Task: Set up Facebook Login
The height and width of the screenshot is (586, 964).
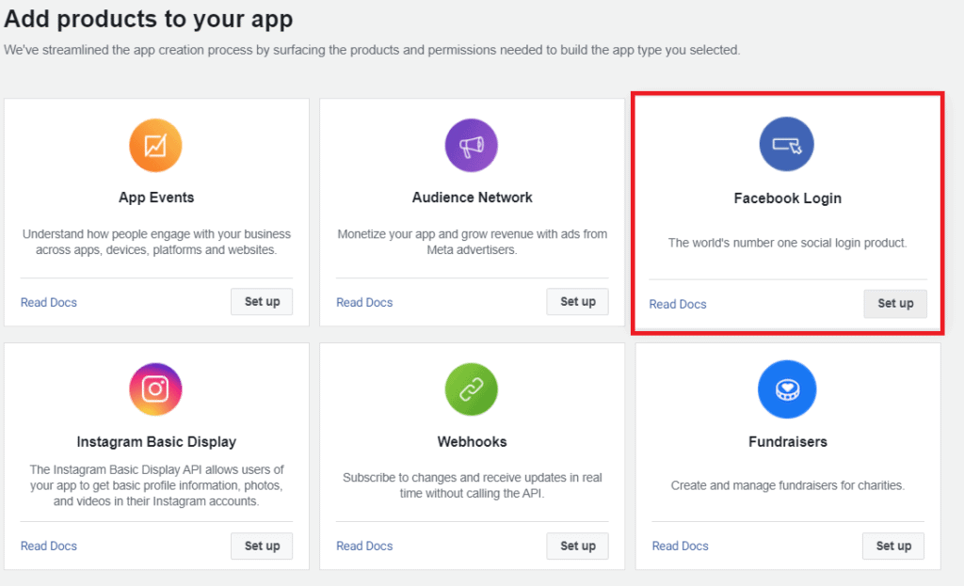Action: click(895, 304)
